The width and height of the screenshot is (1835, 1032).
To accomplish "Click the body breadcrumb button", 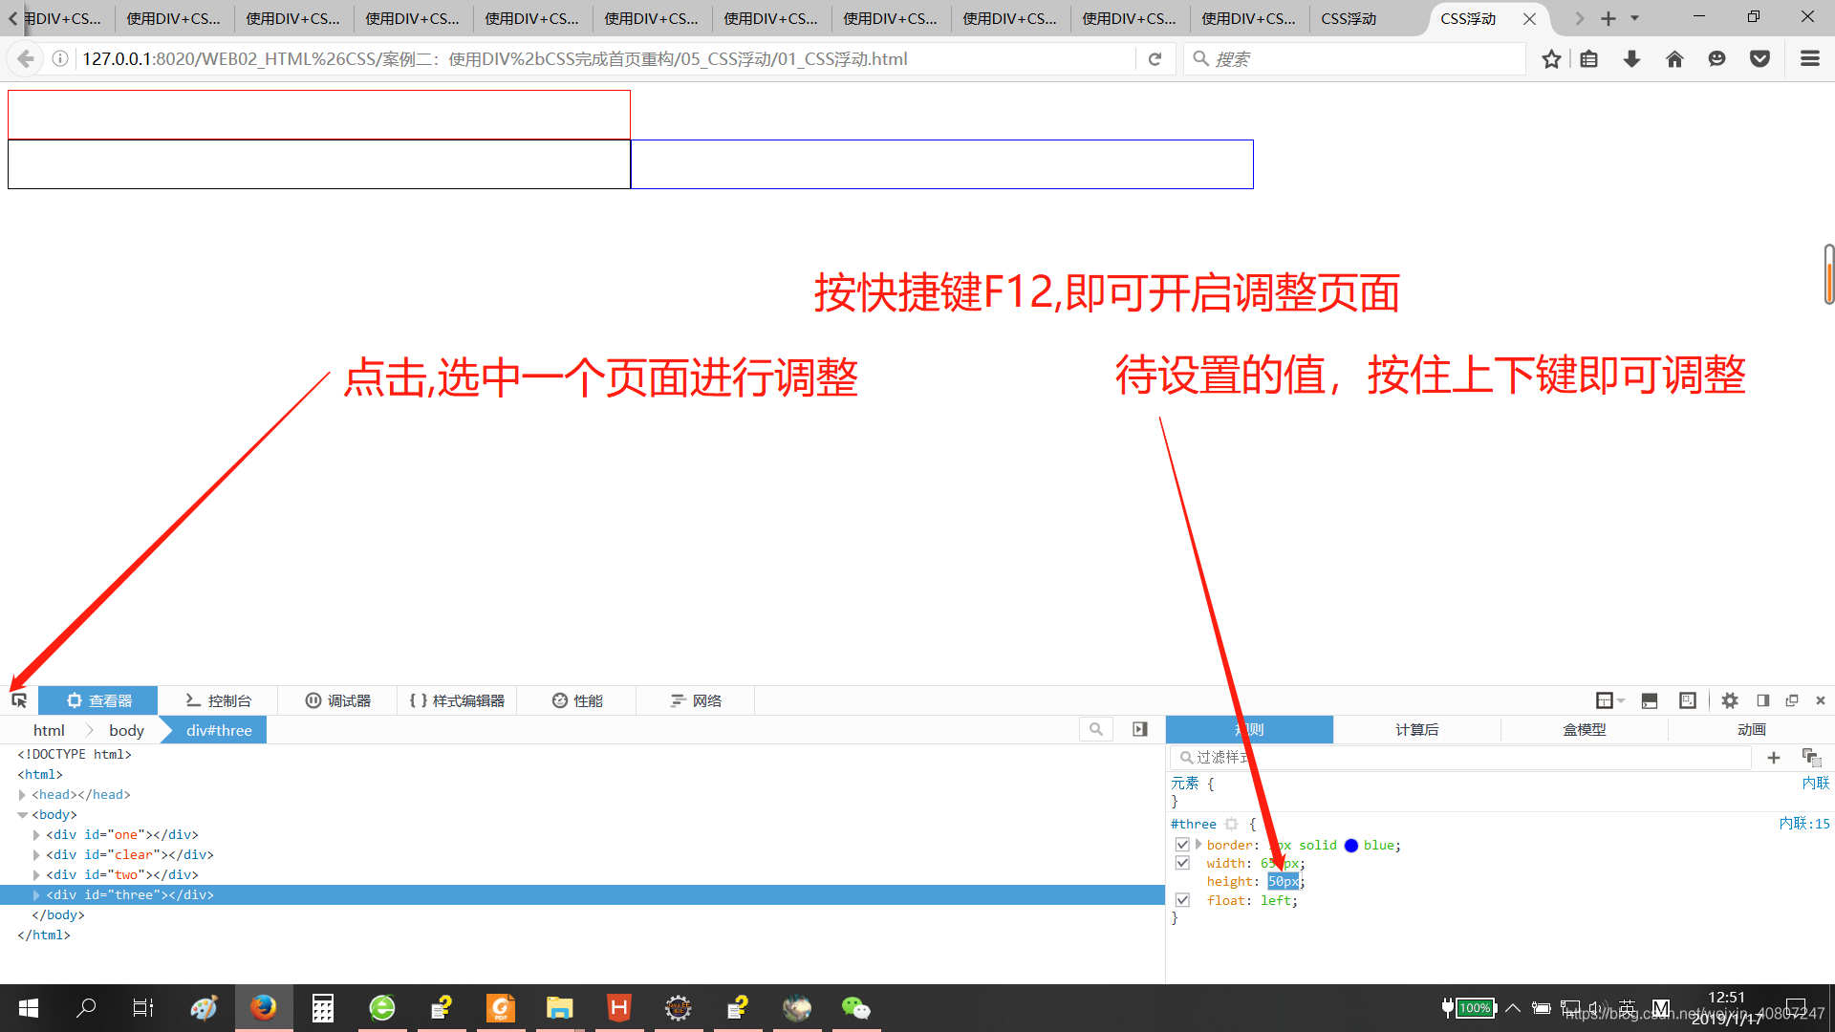I will tap(126, 730).
